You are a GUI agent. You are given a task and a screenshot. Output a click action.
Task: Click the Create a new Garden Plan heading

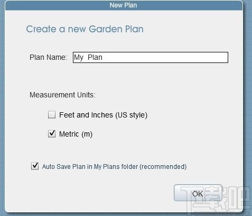85,29
